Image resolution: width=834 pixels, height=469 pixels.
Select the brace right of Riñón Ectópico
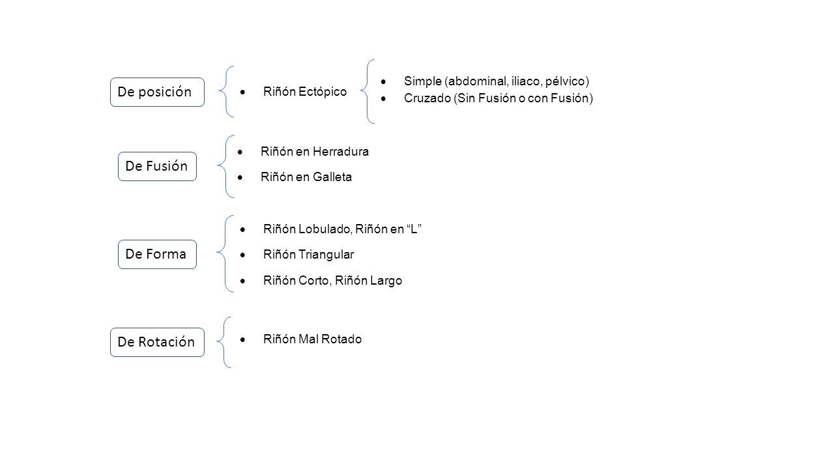point(371,91)
